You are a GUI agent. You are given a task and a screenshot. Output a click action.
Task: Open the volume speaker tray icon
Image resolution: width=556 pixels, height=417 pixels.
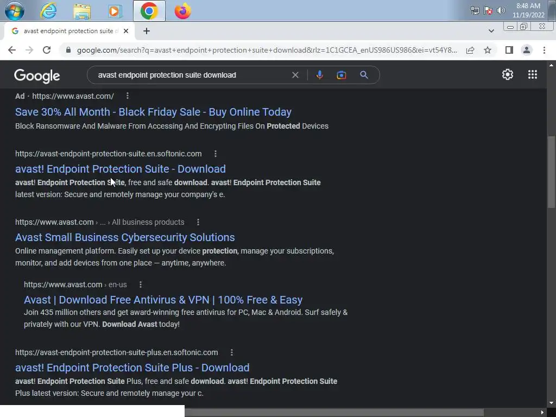(x=501, y=10)
